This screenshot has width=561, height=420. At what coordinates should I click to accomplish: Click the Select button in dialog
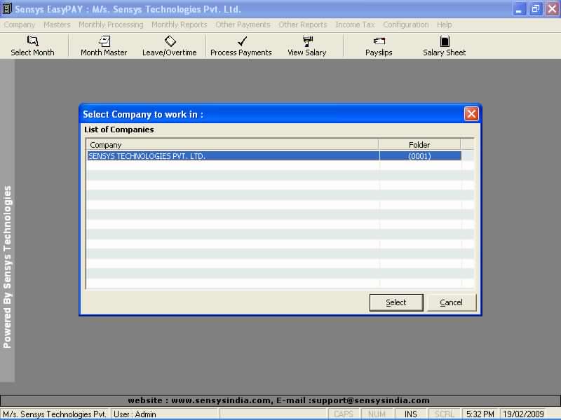396,302
